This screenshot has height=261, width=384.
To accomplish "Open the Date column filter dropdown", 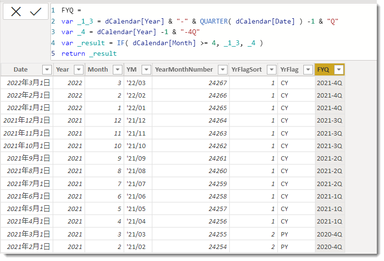I will pos(47,70).
